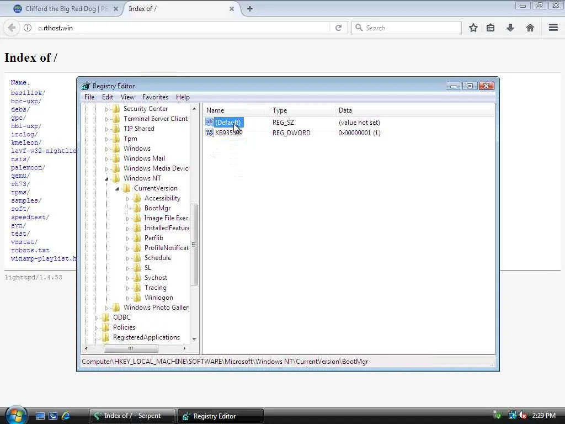Switch to the Clifford the Big Red Dog tab
The height and width of the screenshot is (424, 565).
pos(65,9)
